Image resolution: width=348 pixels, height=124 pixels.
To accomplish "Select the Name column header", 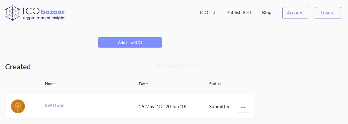I will click(x=50, y=84).
